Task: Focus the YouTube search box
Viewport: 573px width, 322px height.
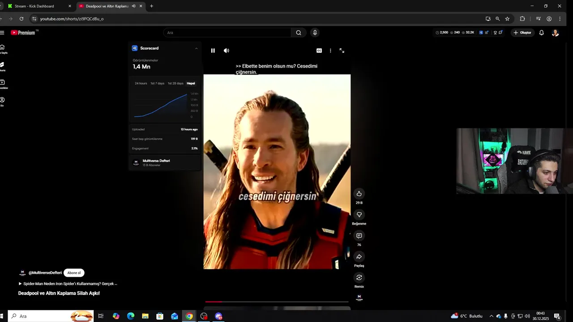Action: (227, 33)
